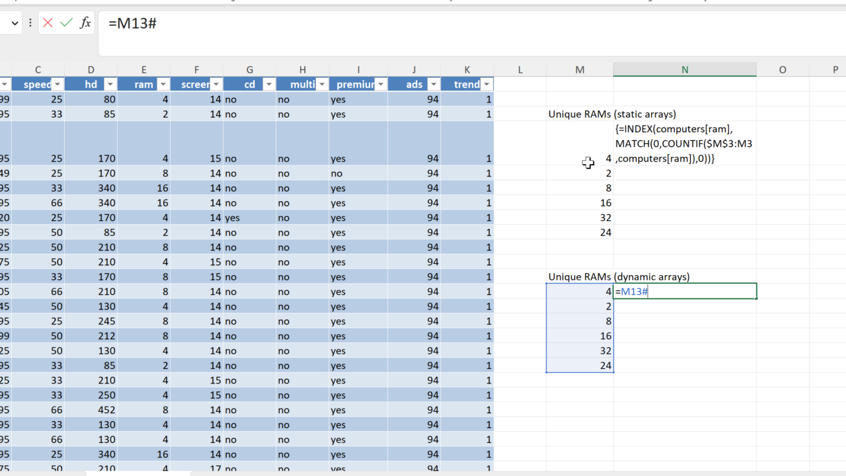Viewport: 846px width, 476px height.
Task: Open the ads column filter dropdown
Action: tap(434, 85)
